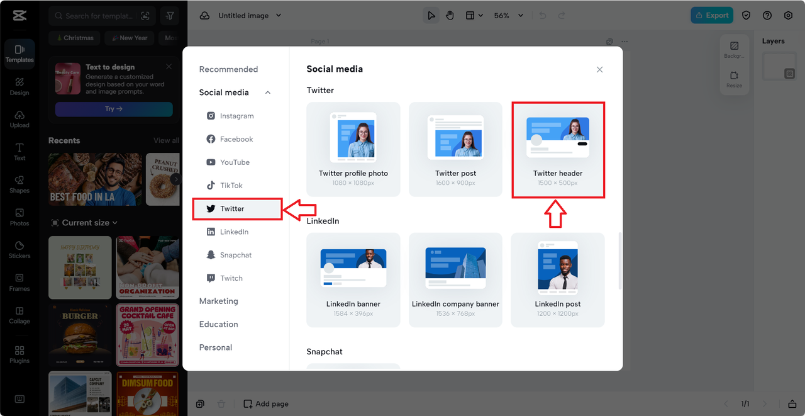The width and height of the screenshot is (805, 416).
Task: Open the filter icon beside search
Action: (170, 16)
